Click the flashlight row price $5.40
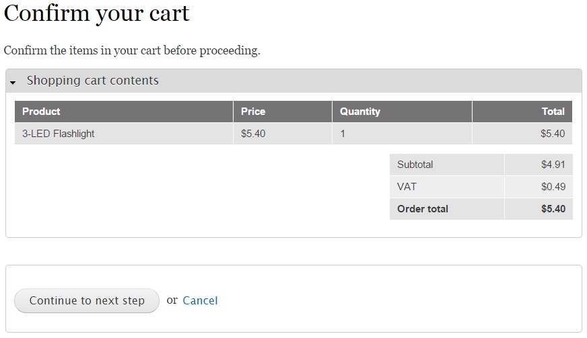 click(x=253, y=134)
